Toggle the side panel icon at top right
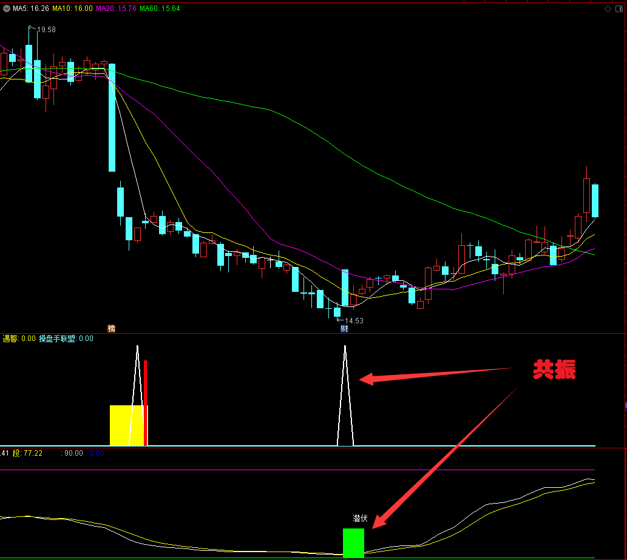The height and width of the screenshot is (560, 627). coord(619,8)
